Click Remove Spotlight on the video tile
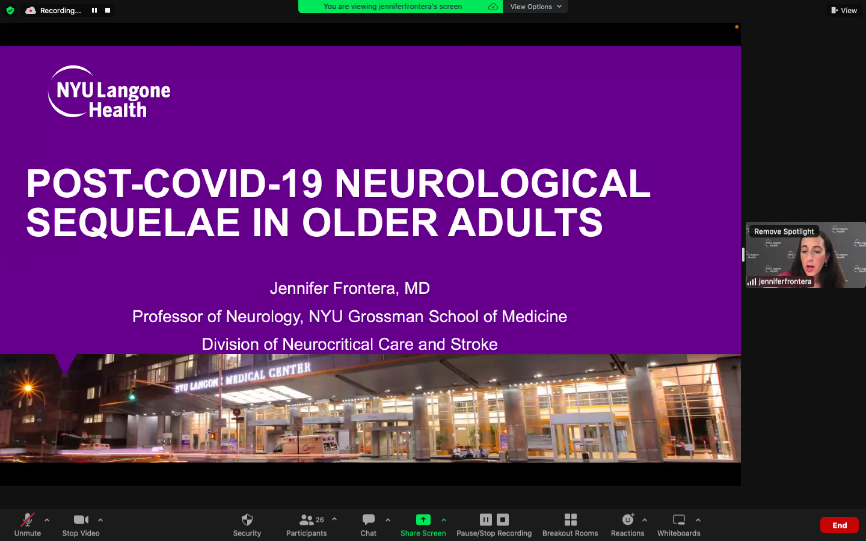Image resolution: width=866 pixels, height=541 pixels. pos(784,231)
